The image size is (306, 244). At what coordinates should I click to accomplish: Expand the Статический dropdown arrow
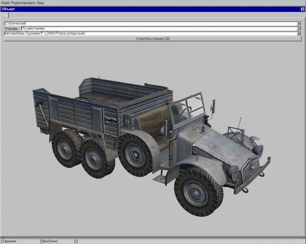299,23
